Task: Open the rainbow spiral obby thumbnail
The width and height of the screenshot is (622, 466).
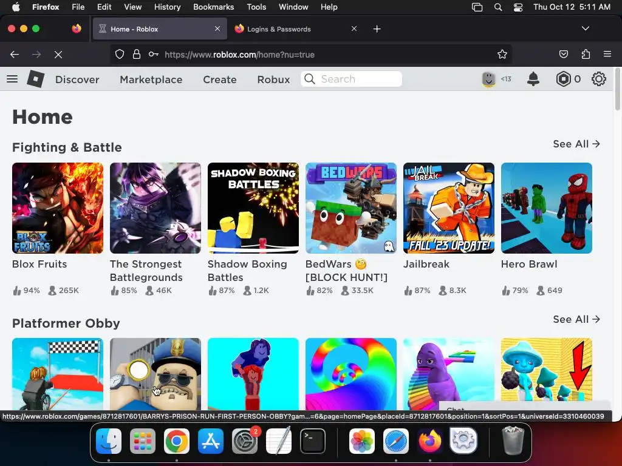Action: tap(350, 374)
